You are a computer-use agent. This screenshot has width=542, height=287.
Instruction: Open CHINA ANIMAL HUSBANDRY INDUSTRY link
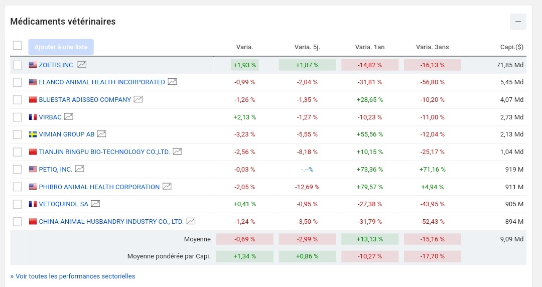pos(111,222)
